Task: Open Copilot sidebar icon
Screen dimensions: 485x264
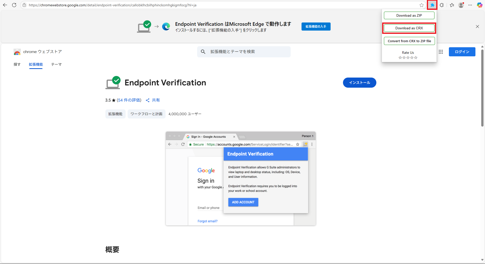Action: [x=479, y=5]
